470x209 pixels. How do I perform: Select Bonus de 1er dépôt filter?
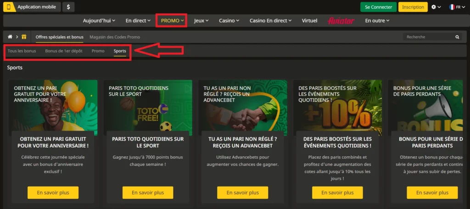click(63, 51)
